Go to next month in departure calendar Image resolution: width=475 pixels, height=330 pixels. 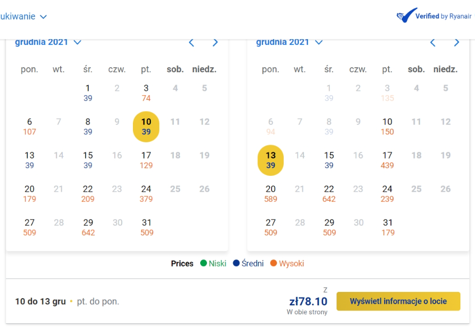click(x=215, y=43)
